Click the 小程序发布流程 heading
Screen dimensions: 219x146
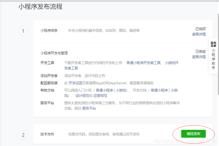tap(40, 6)
